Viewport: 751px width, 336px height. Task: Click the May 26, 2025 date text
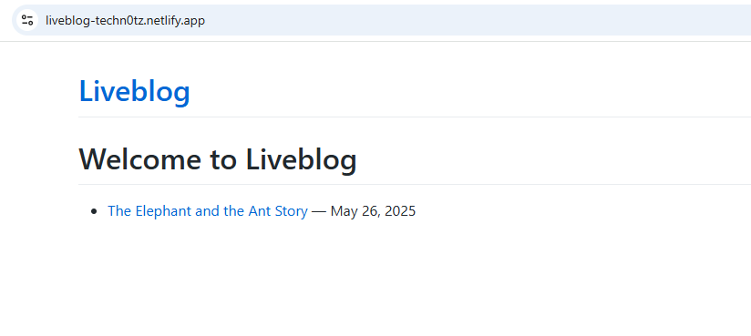pos(373,211)
